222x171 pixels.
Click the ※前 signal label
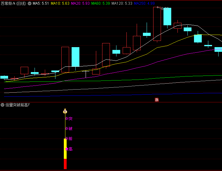pos(68,139)
